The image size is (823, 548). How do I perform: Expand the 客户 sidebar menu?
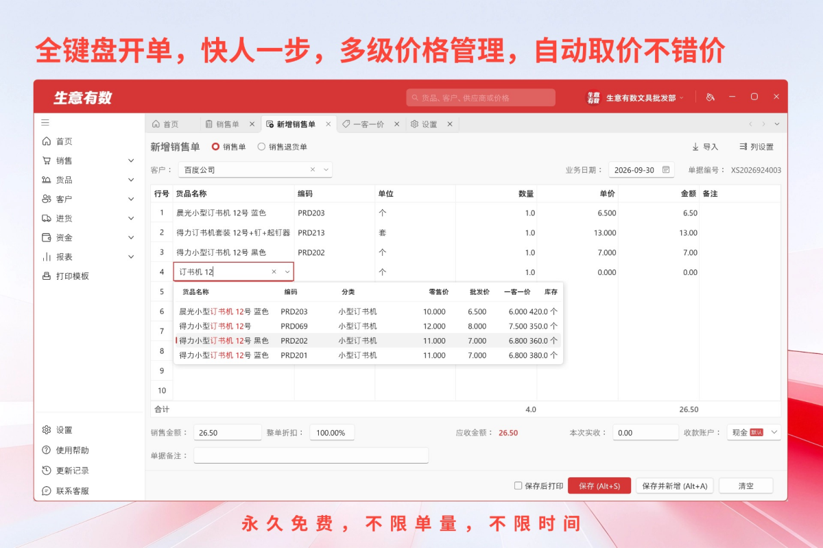pos(131,199)
